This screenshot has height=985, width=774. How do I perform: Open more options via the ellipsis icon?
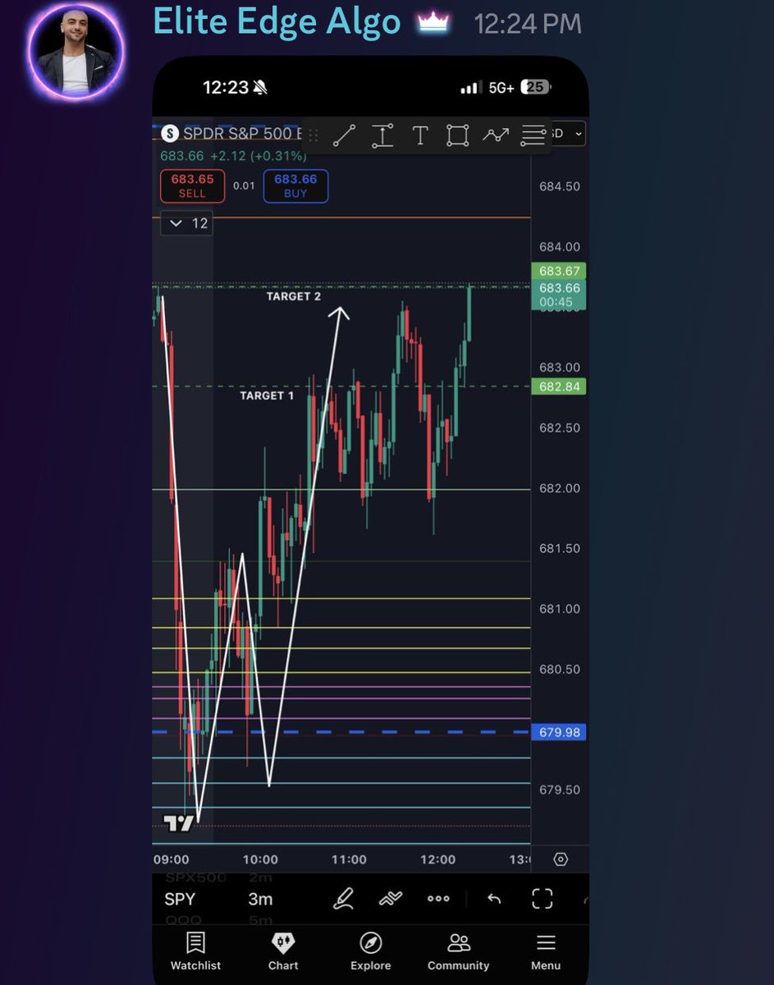point(438,899)
